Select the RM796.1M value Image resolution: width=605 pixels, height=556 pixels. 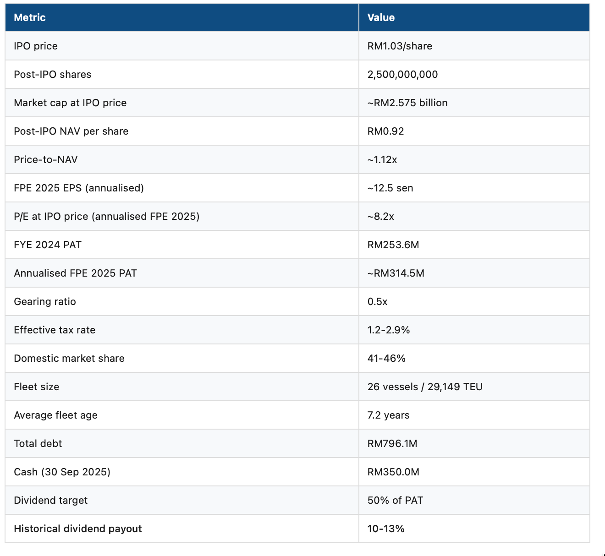pyautogui.click(x=392, y=443)
